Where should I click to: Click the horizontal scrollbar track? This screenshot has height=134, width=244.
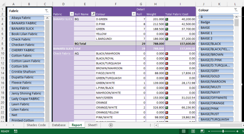[231, 125]
